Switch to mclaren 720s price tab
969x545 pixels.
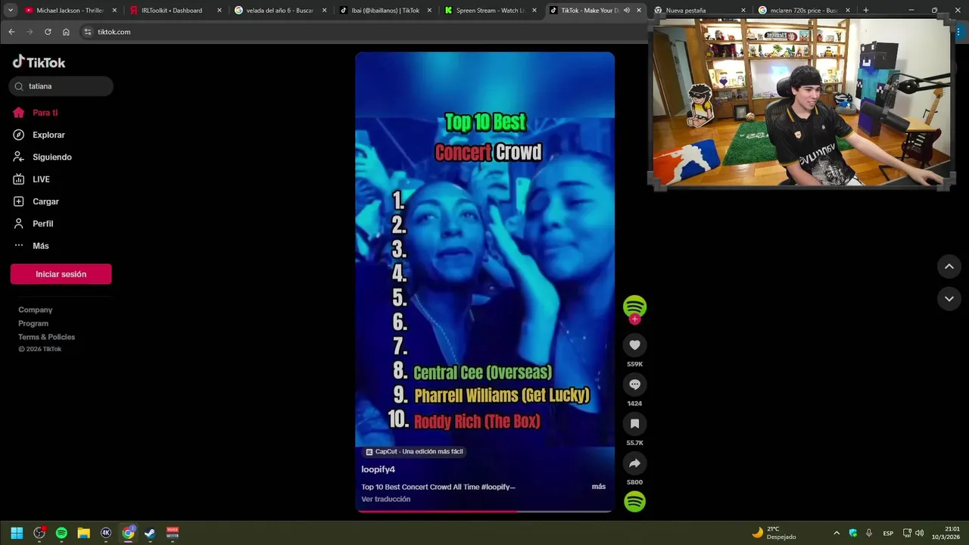click(804, 11)
